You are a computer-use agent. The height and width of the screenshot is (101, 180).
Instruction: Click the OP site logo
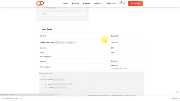(40, 3)
